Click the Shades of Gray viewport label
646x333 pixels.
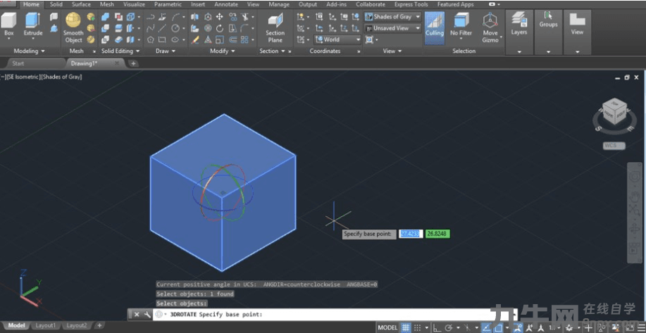[61, 77]
